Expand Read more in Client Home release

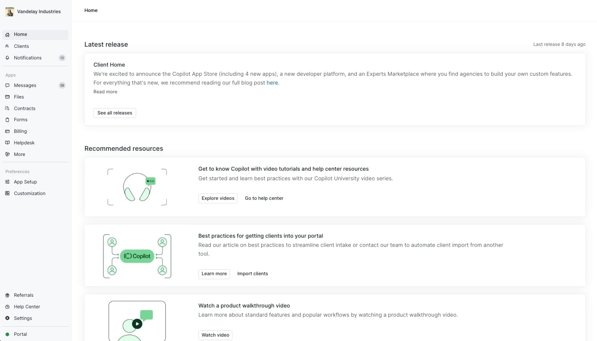click(x=105, y=92)
